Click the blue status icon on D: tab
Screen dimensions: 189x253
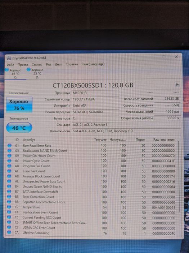28,70
